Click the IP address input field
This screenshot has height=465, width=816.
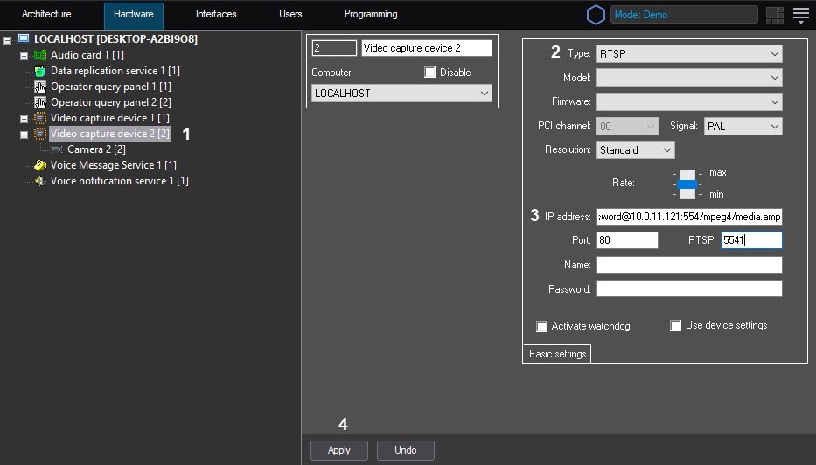pos(689,217)
